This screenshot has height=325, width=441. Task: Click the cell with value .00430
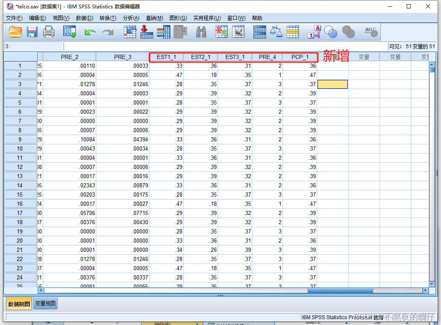coord(123,223)
